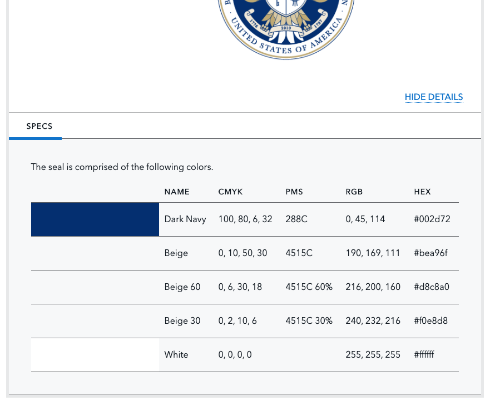Click PMS value 4515C 60%

tap(309, 287)
